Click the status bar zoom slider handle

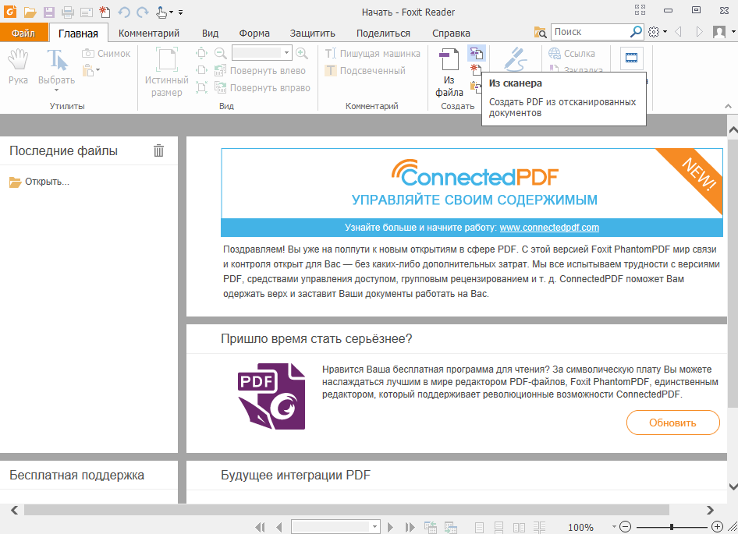672,527
